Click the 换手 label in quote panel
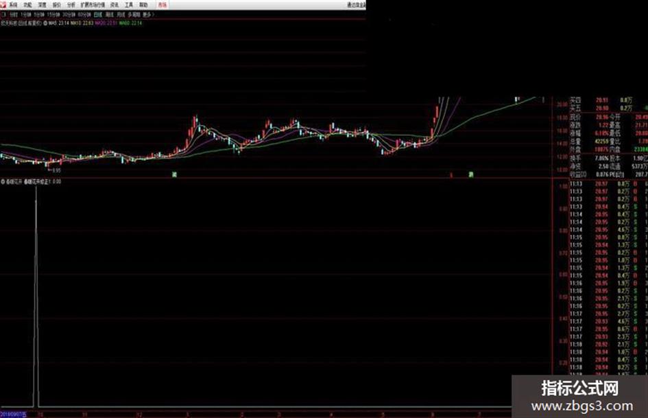The width and height of the screenshot is (648, 418). pos(576,158)
